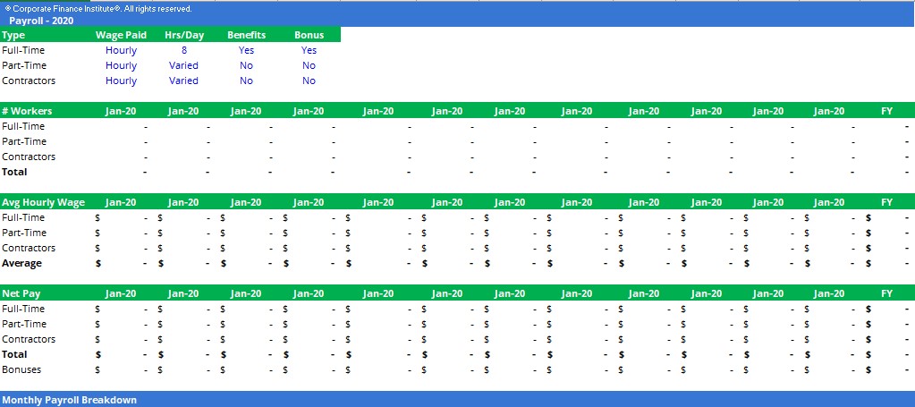
Task: Select the Average row label
Action: tap(21, 263)
